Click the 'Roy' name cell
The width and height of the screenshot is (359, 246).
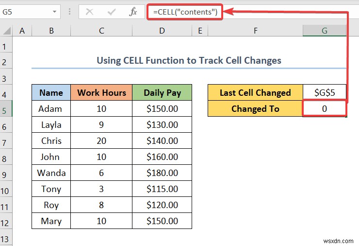pyautogui.click(x=51, y=205)
